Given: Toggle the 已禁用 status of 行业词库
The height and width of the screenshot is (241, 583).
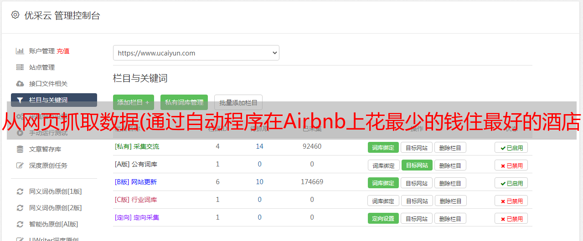Looking at the screenshot, I should pyautogui.click(x=511, y=201).
